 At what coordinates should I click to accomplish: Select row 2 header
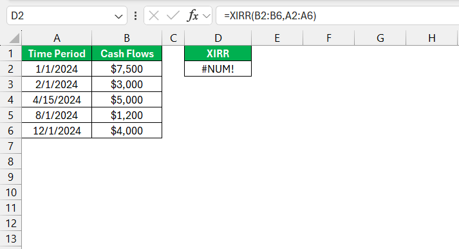pyautogui.click(x=10, y=69)
